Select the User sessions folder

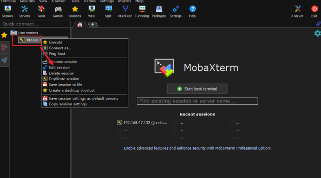[x=25, y=33]
